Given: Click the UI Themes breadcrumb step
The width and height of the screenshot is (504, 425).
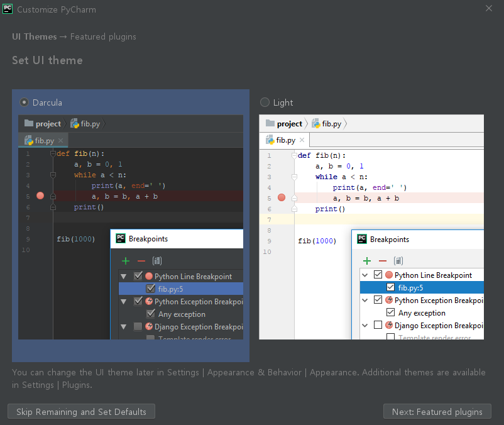Looking at the screenshot, I should [x=35, y=36].
